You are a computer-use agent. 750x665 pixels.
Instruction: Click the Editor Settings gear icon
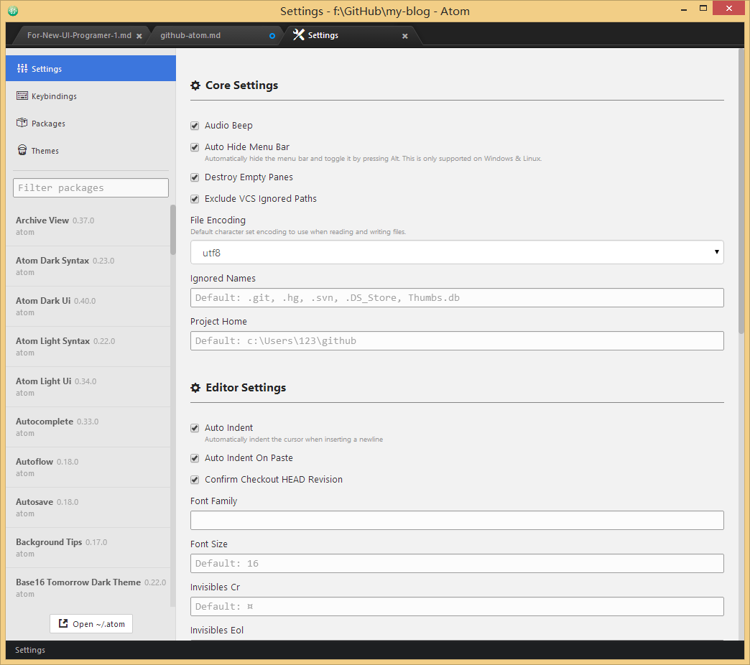click(195, 388)
